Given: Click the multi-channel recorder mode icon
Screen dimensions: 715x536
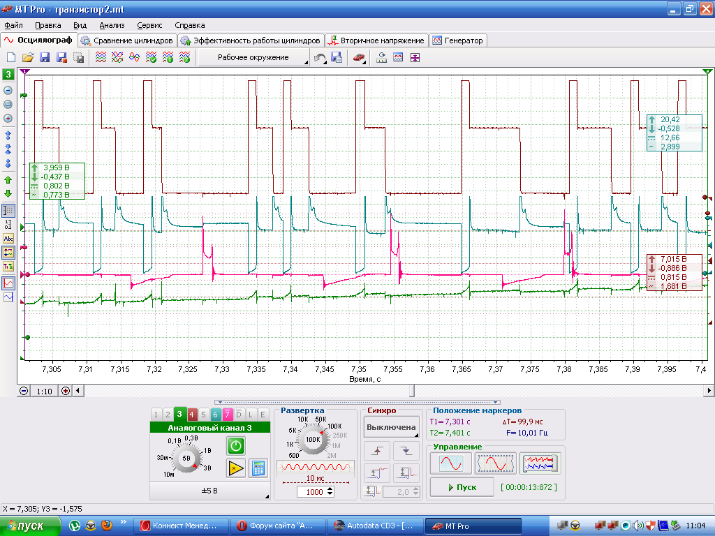Looking at the screenshot, I should 540,463.
